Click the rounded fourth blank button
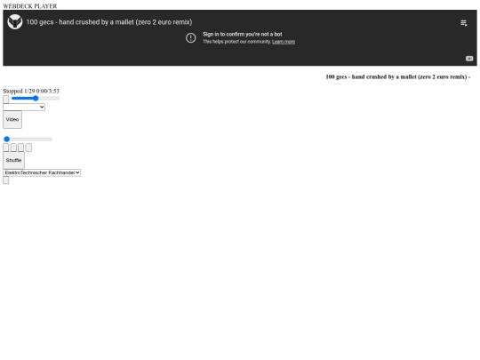The image size is (480, 360). 28,148
